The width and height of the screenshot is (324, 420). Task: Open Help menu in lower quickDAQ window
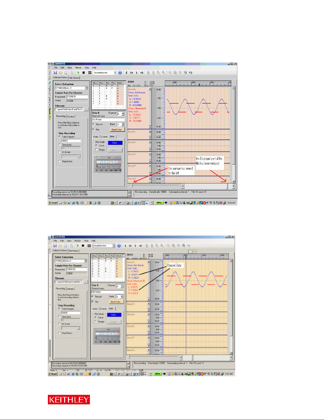(x=93, y=241)
